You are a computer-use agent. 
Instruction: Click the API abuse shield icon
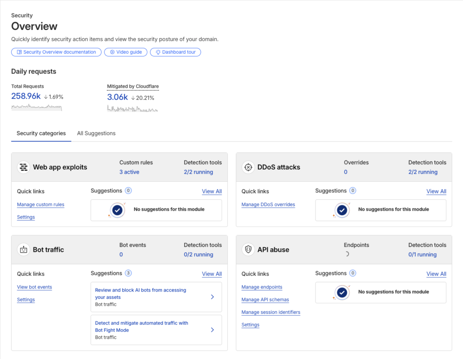(248, 250)
